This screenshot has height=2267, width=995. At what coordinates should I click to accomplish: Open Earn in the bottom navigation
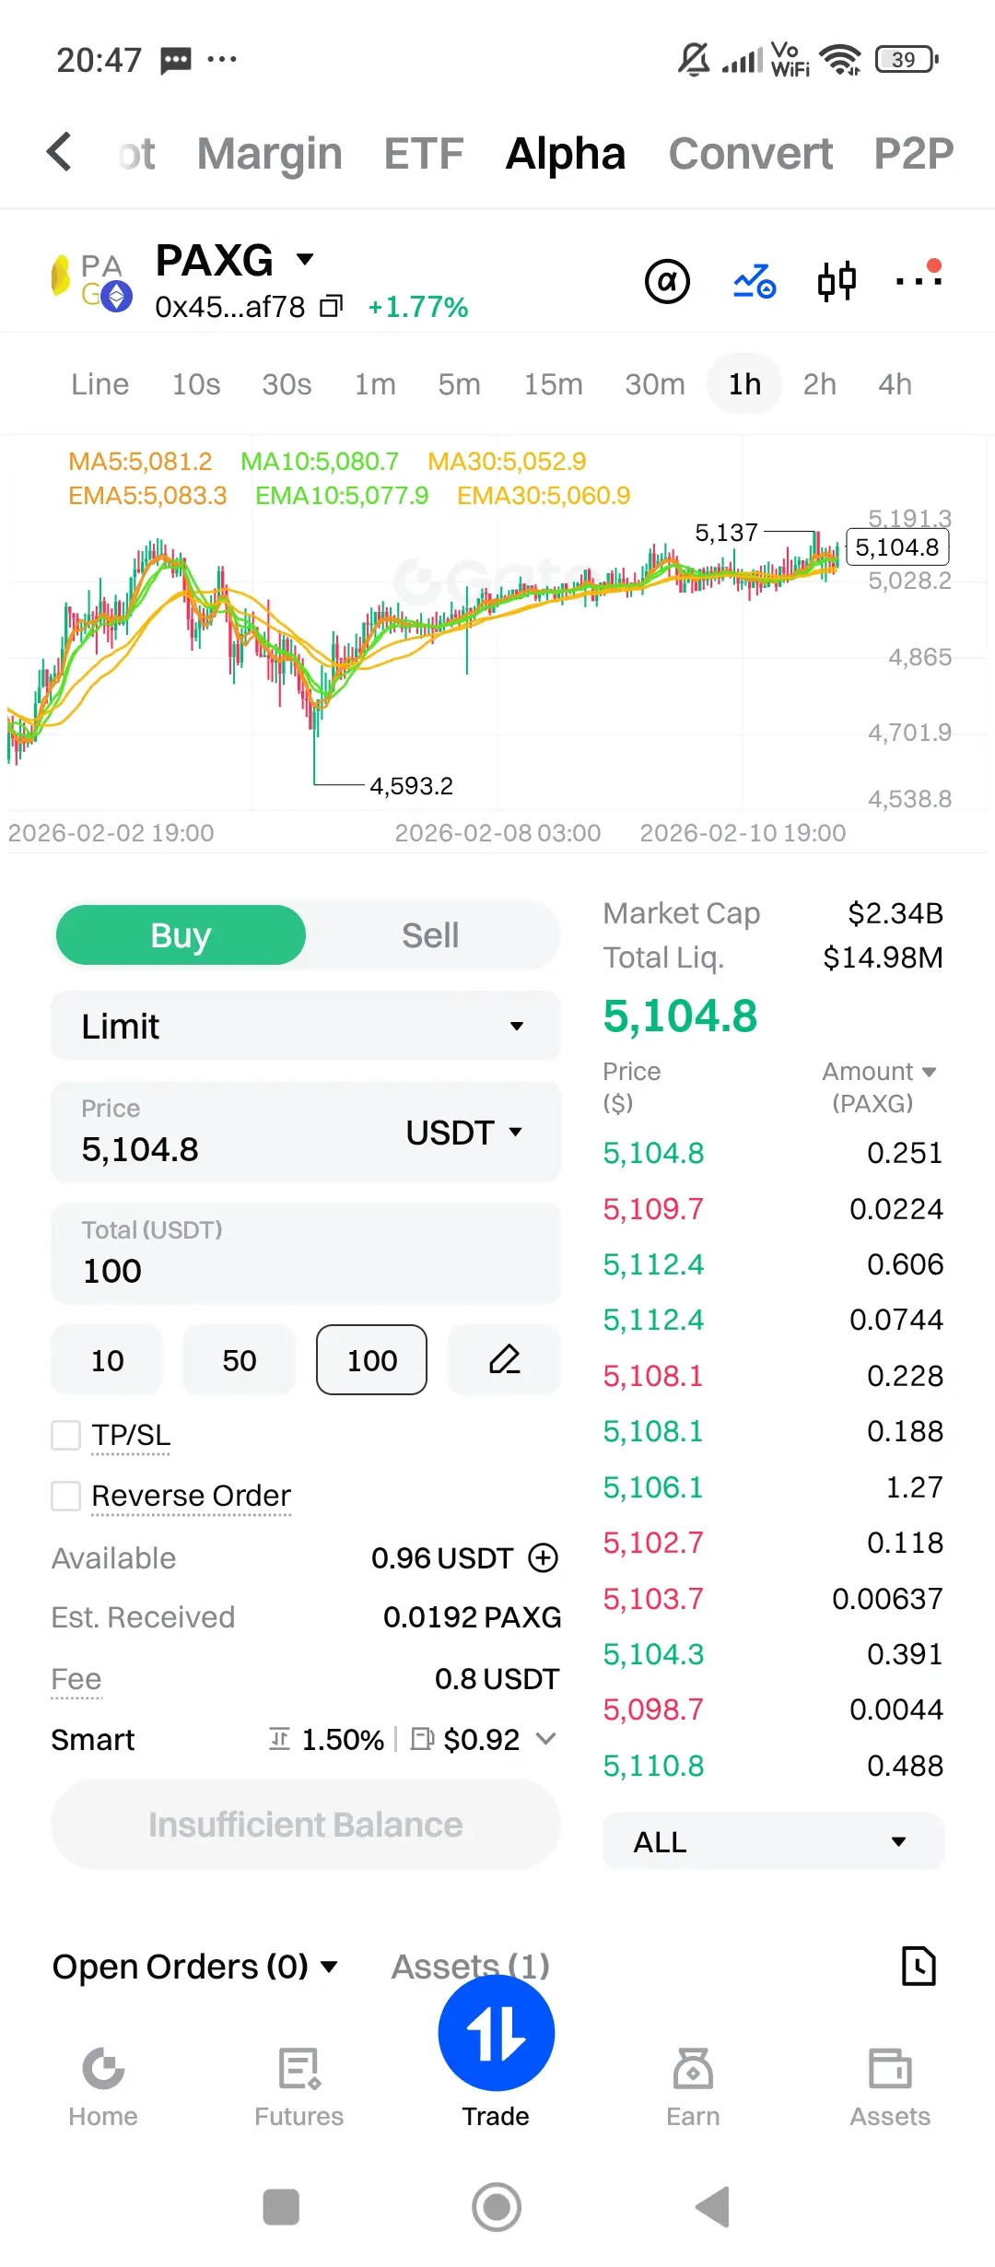pyautogui.click(x=693, y=2087)
